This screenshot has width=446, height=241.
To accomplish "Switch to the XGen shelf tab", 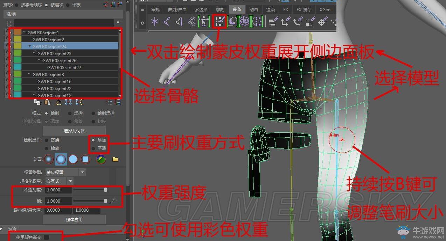I will [325, 10].
